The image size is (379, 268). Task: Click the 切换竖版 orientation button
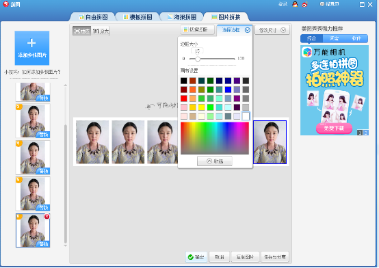click(x=198, y=29)
